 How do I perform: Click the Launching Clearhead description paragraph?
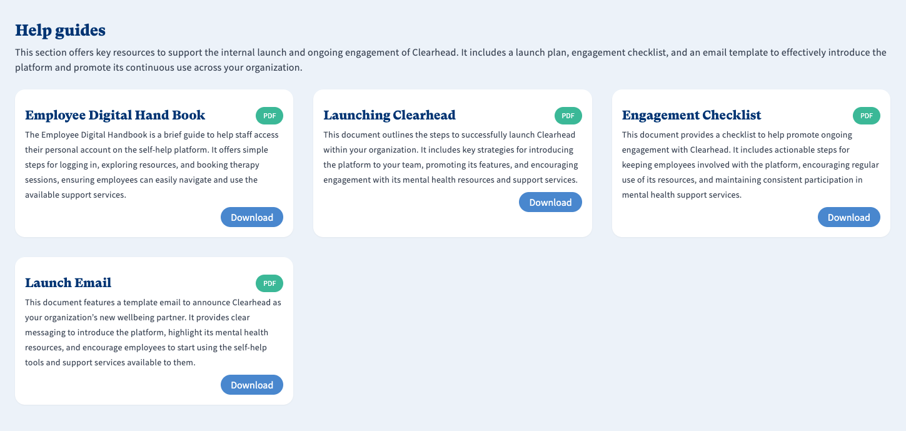450,158
